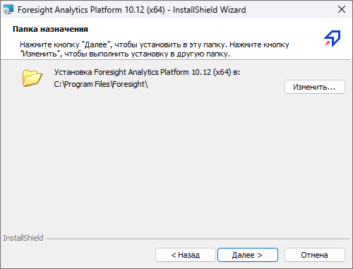
Task: Proceed with the Далее > button
Action: [x=248, y=255]
